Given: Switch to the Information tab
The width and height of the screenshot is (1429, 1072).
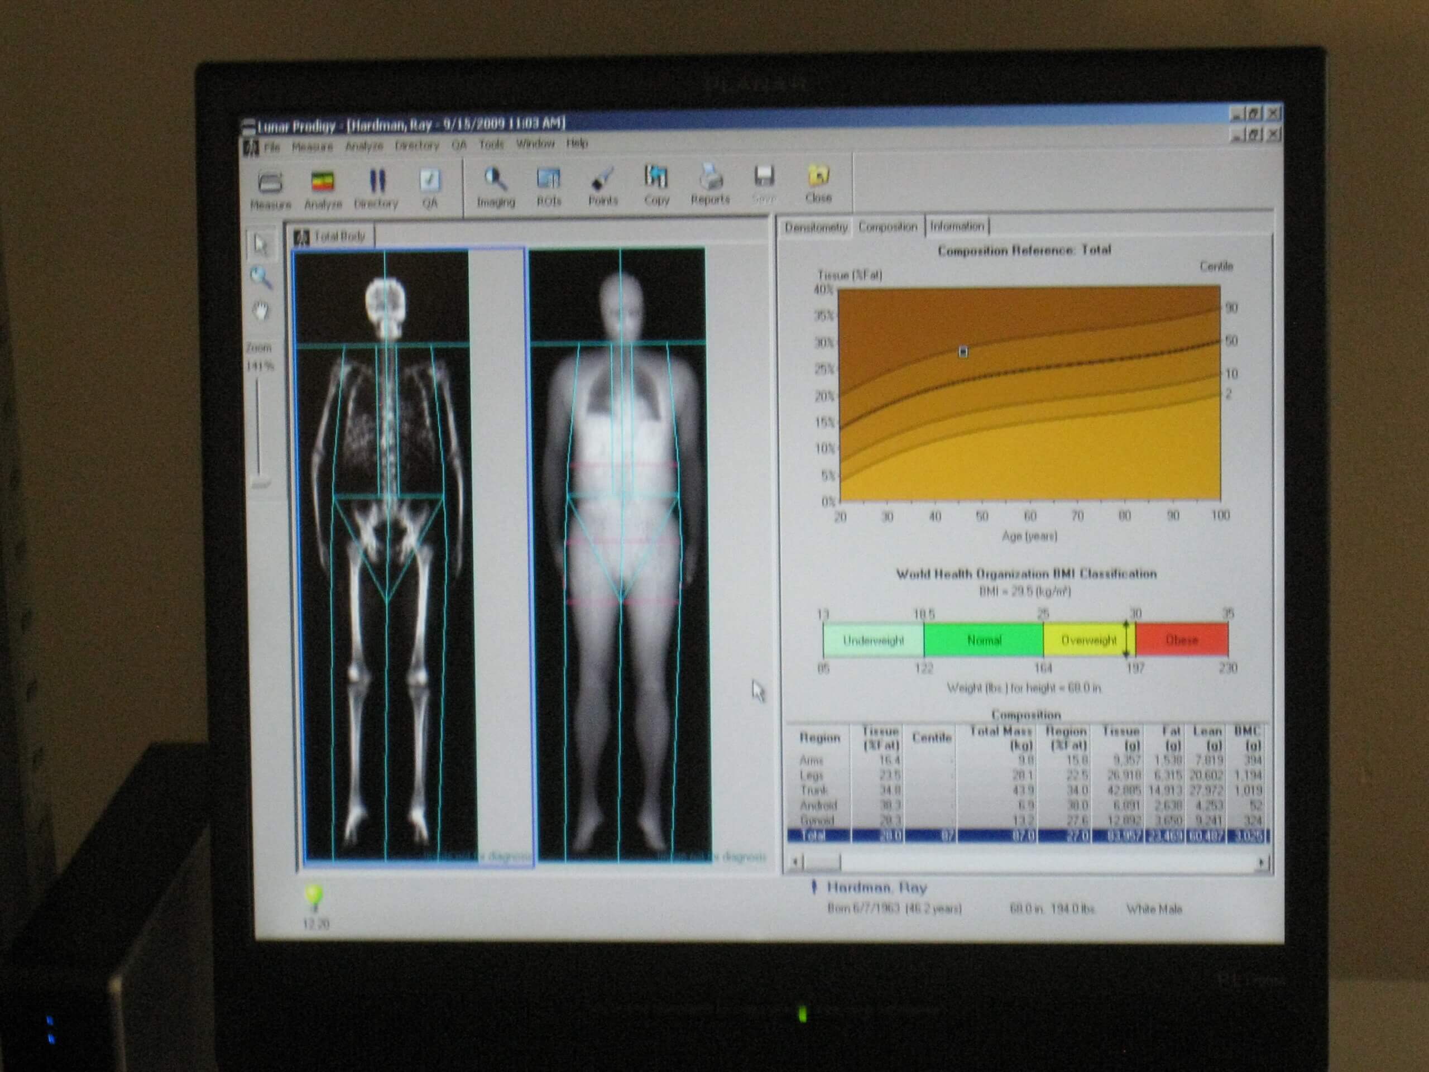Looking at the screenshot, I should coord(957,226).
